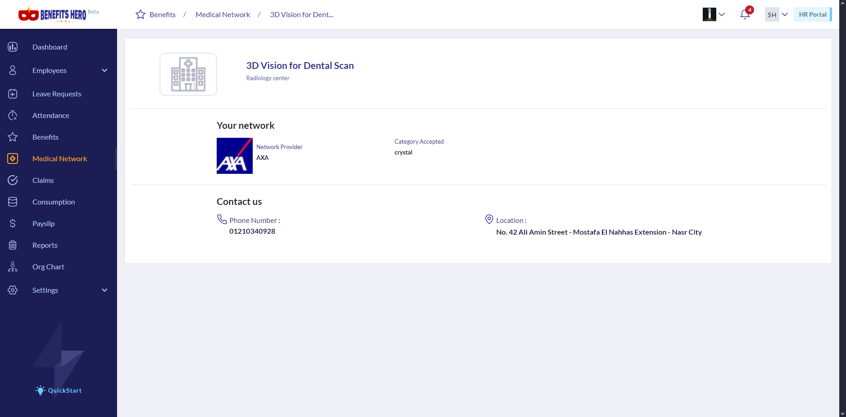
Task: Click the Org Chart hierarchy icon
Action: (x=13, y=267)
